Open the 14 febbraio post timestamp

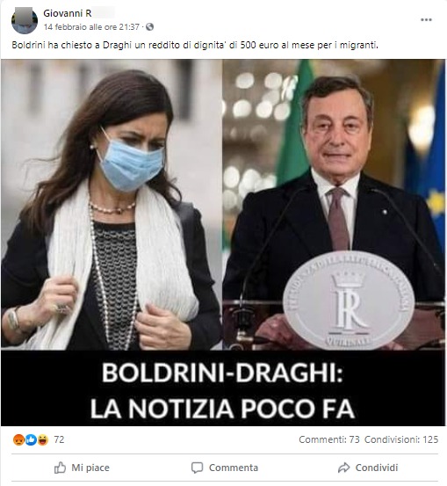coord(91,27)
